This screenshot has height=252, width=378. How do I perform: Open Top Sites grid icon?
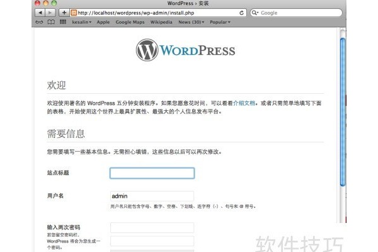click(x=63, y=22)
